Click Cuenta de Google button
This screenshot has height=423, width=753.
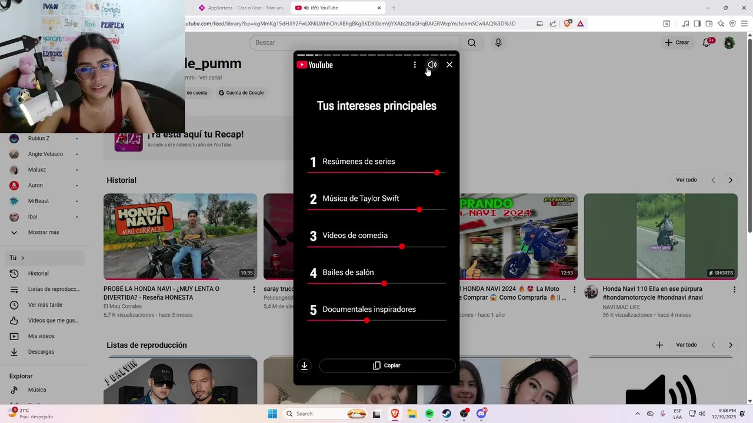point(241,93)
